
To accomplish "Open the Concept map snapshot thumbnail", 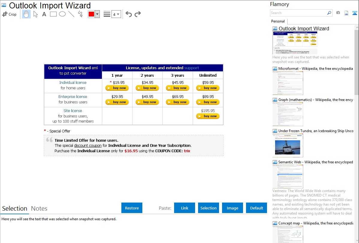I will [x=288, y=234].
